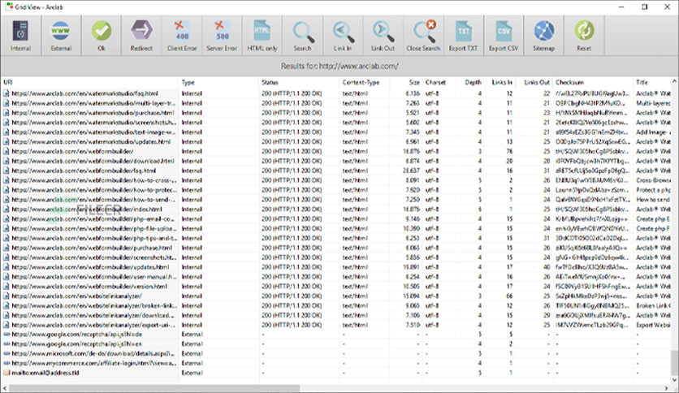Sort by Depth column header
Image resolution: width=679 pixels, height=393 pixels.
(x=469, y=82)
